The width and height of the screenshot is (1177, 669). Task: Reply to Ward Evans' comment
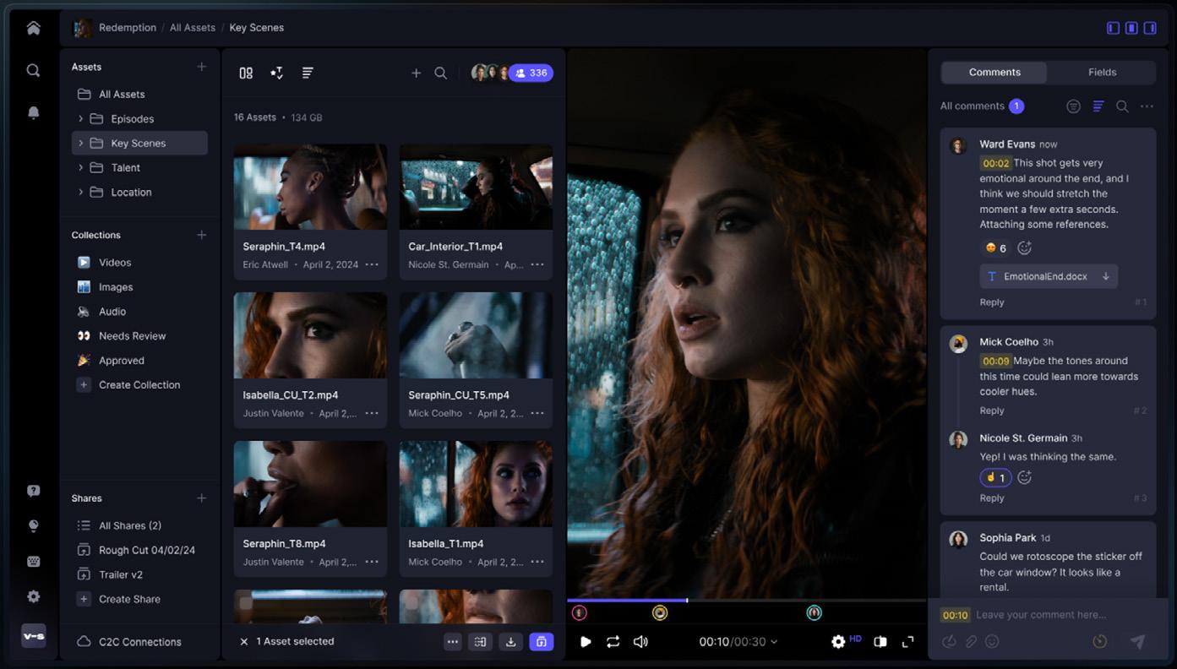(x=992, y=302)
